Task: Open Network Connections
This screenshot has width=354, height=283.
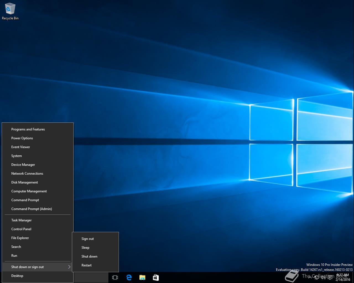Action: (x=38, y=174)
